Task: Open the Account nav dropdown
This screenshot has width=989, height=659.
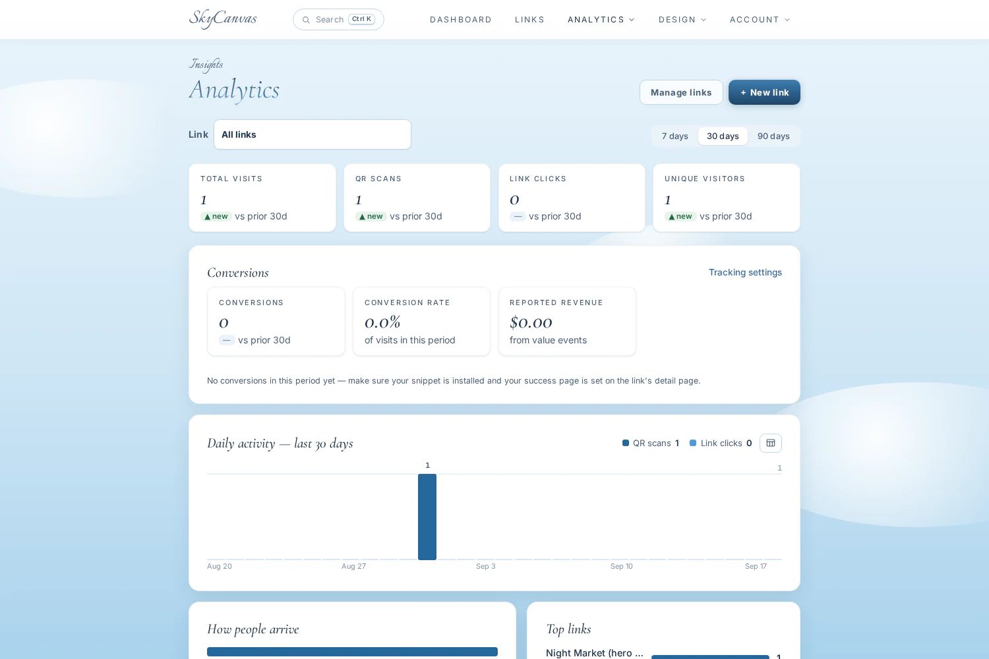Action: point(760,20)
